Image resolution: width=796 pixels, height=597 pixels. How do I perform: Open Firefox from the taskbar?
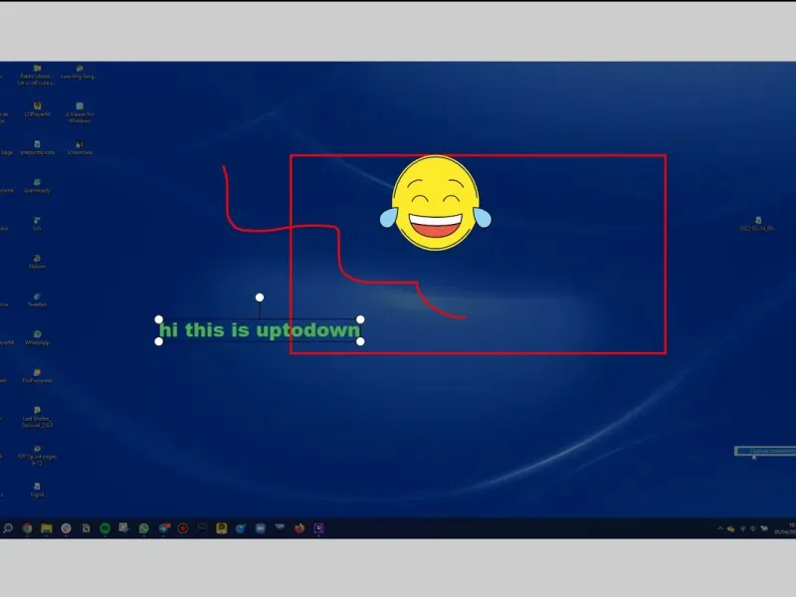tap(299, 528)
